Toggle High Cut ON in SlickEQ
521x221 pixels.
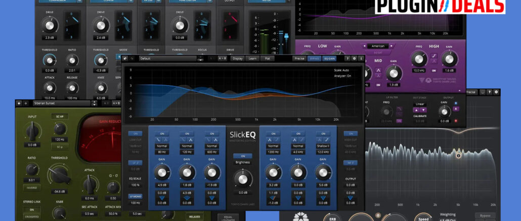pyautogui.click(x=351, y=134)
